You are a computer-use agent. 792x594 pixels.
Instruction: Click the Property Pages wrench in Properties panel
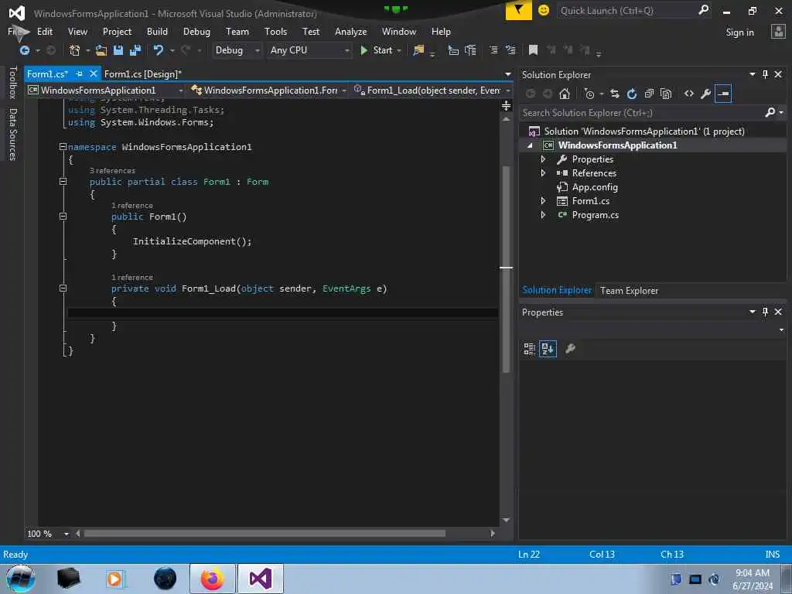coord(570,349)
